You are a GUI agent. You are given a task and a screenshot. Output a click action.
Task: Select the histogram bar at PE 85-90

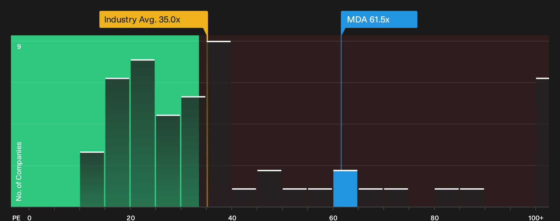point(472,198)
